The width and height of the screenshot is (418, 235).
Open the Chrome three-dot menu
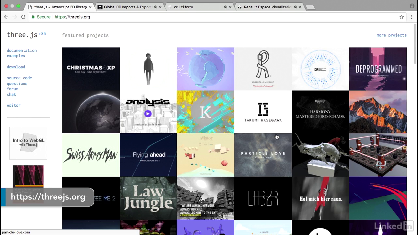coord(412,17)
